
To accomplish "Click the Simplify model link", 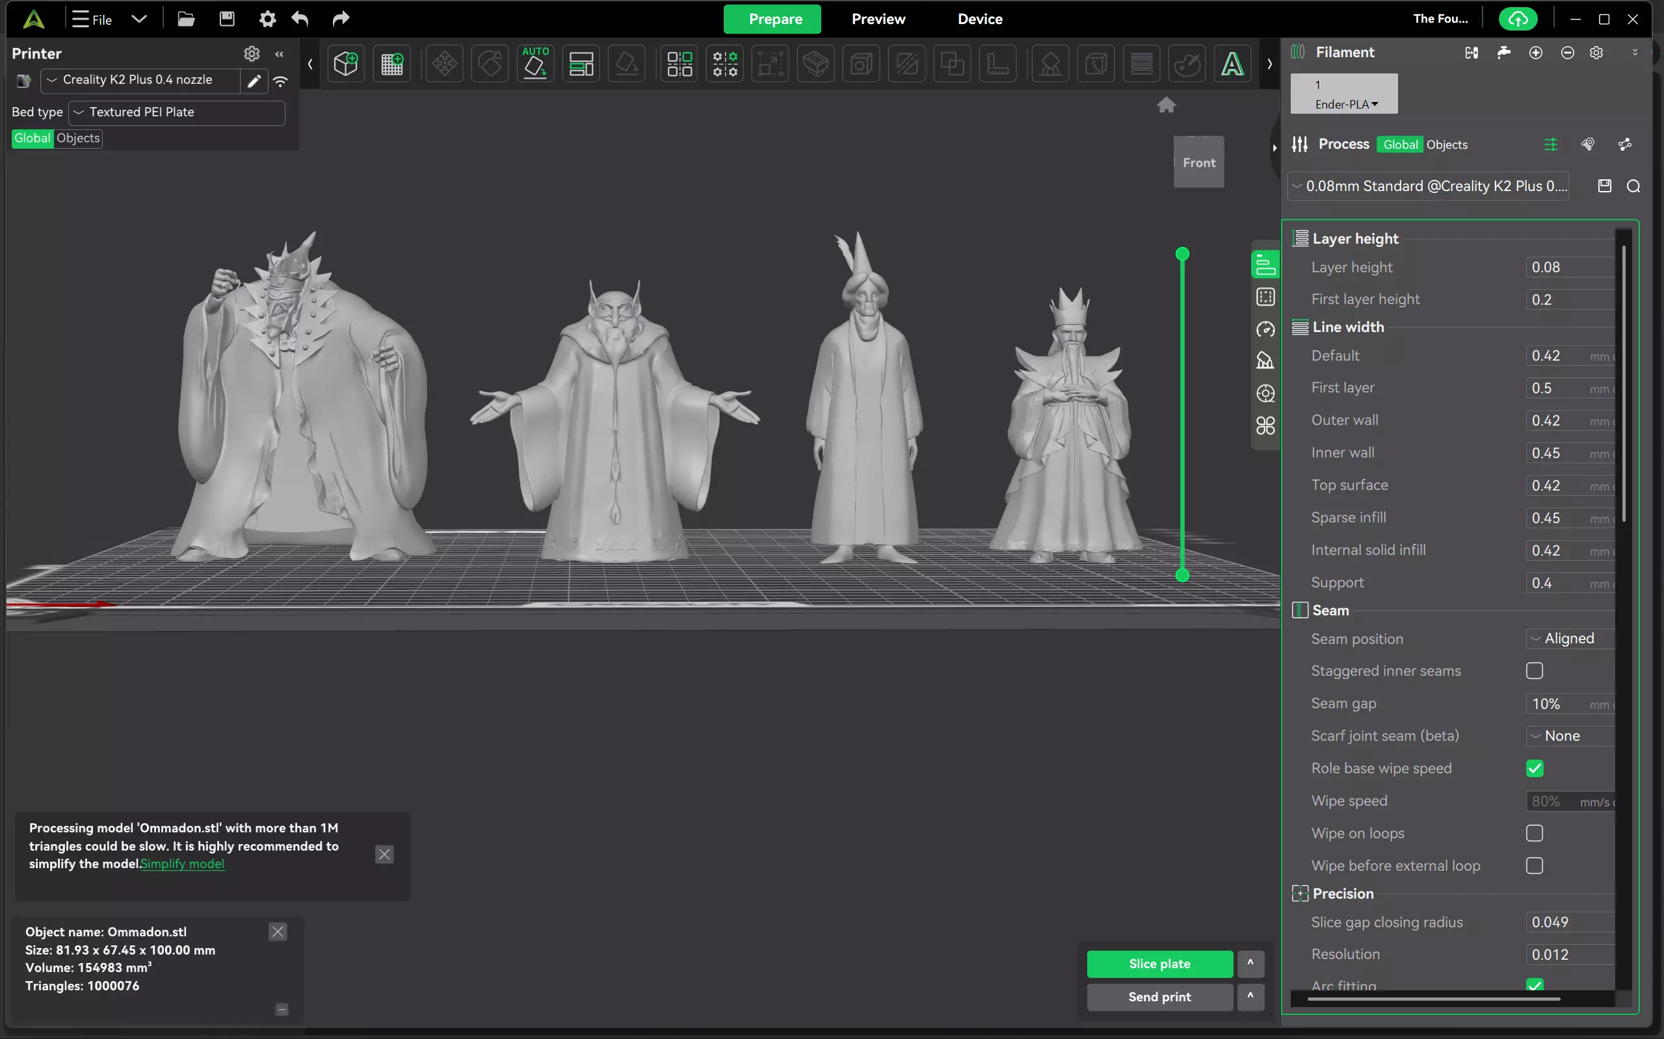I will 182,864.
